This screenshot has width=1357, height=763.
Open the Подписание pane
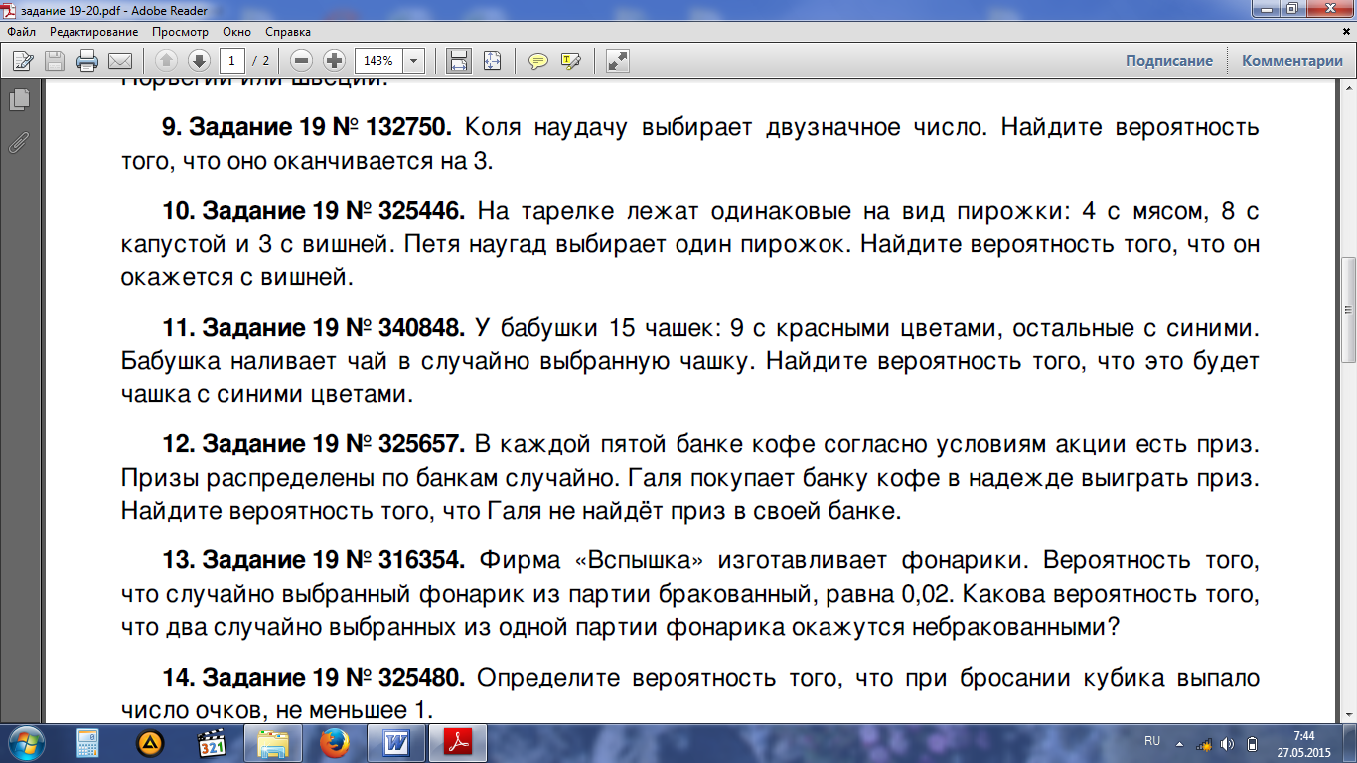pyautogui.click(x=1169, y=60)
